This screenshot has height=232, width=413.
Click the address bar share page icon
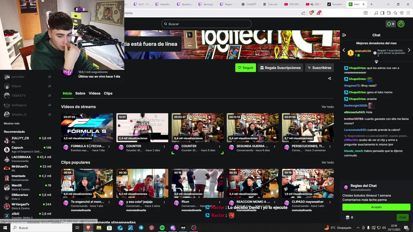point(303,13)
